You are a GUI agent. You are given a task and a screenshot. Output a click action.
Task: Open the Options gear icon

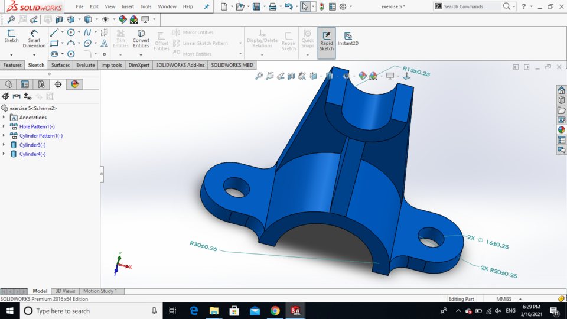point(343,6)
